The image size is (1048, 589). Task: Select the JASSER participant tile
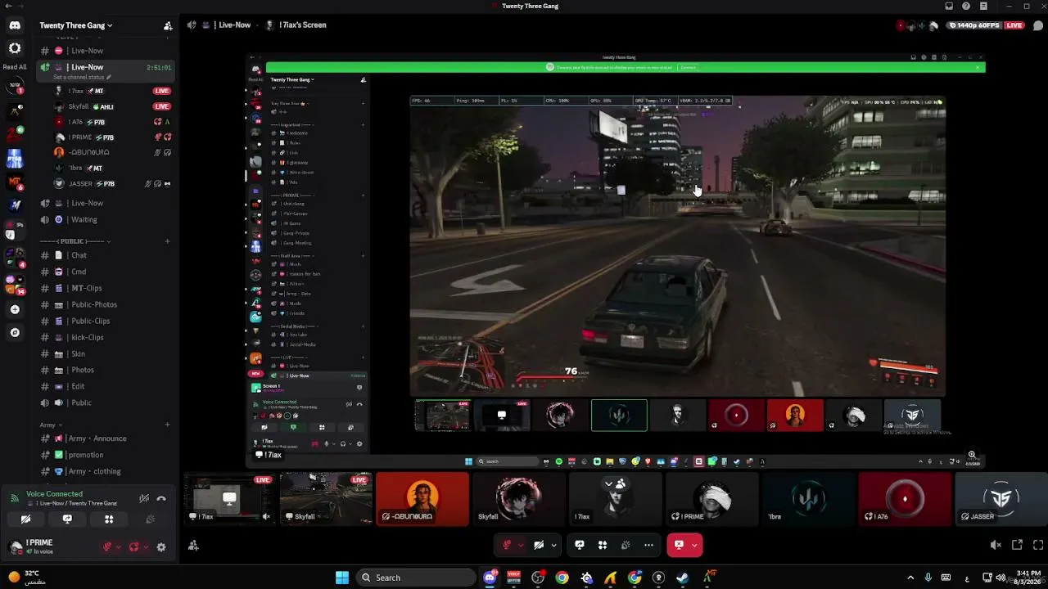click(x=1001, y=498)
